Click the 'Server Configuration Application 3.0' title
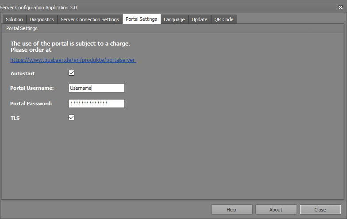This screenshot has width=347, height=219. pyautogui.click(x=38, y=8)
